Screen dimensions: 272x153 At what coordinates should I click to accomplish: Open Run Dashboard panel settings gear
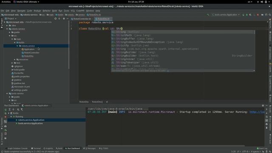(263, 105)
